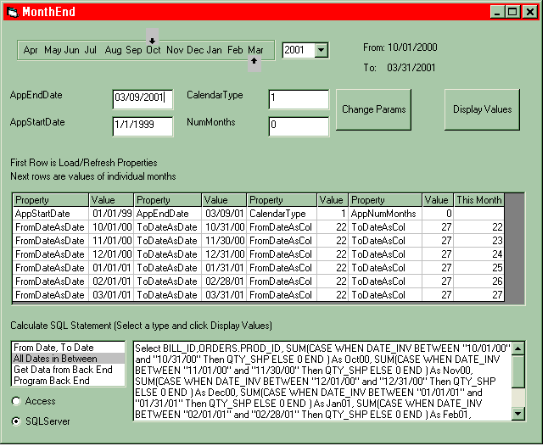The image size is (548, 446).
Task: Click This Month cell showing 23
Action: [x=479, y=241]
